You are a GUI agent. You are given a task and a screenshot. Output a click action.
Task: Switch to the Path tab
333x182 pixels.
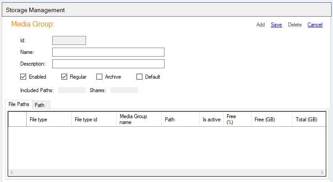tap(41, 105)
